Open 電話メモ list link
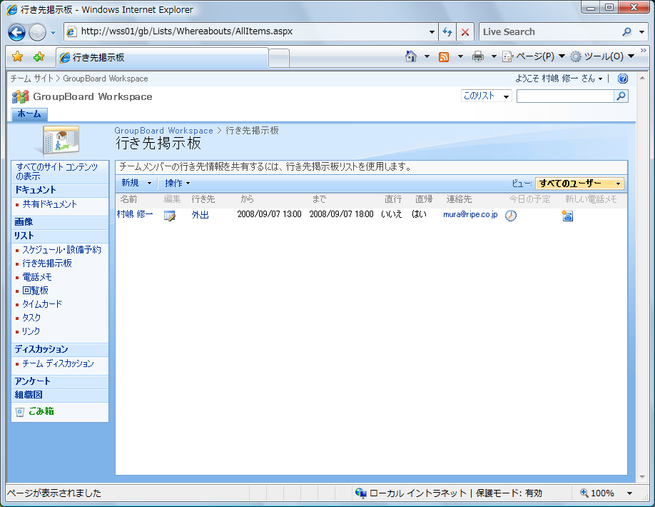The height and width of the screenshot is (507, 655). pyautogui.click(x=37, y=277)
